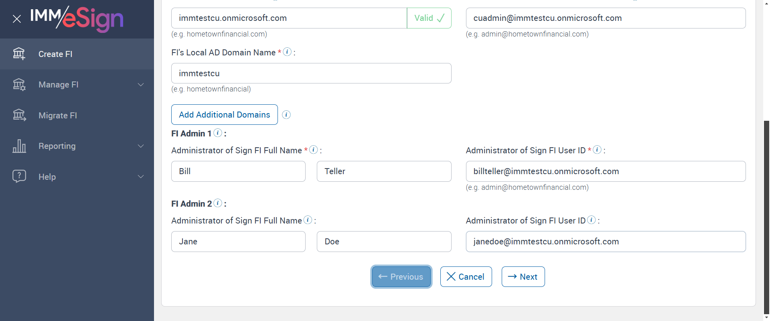Expand the Help menu chevron
770x321 pixels.
tap(141, 177)
